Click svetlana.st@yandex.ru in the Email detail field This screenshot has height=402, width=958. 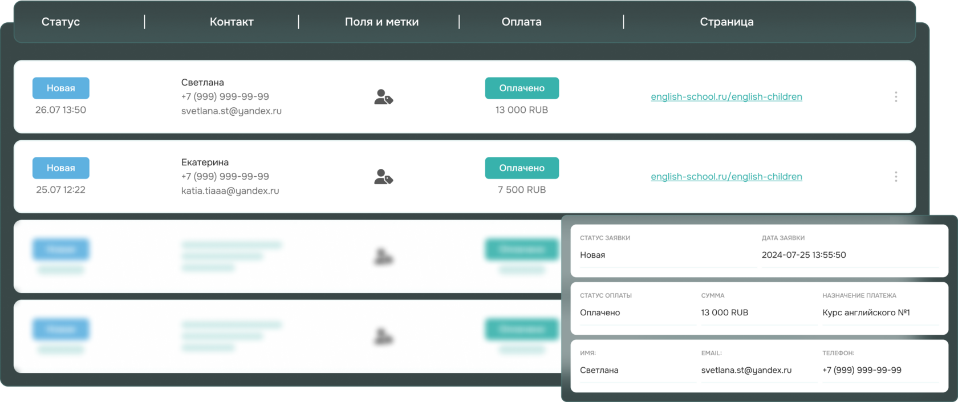click(746, 370)
